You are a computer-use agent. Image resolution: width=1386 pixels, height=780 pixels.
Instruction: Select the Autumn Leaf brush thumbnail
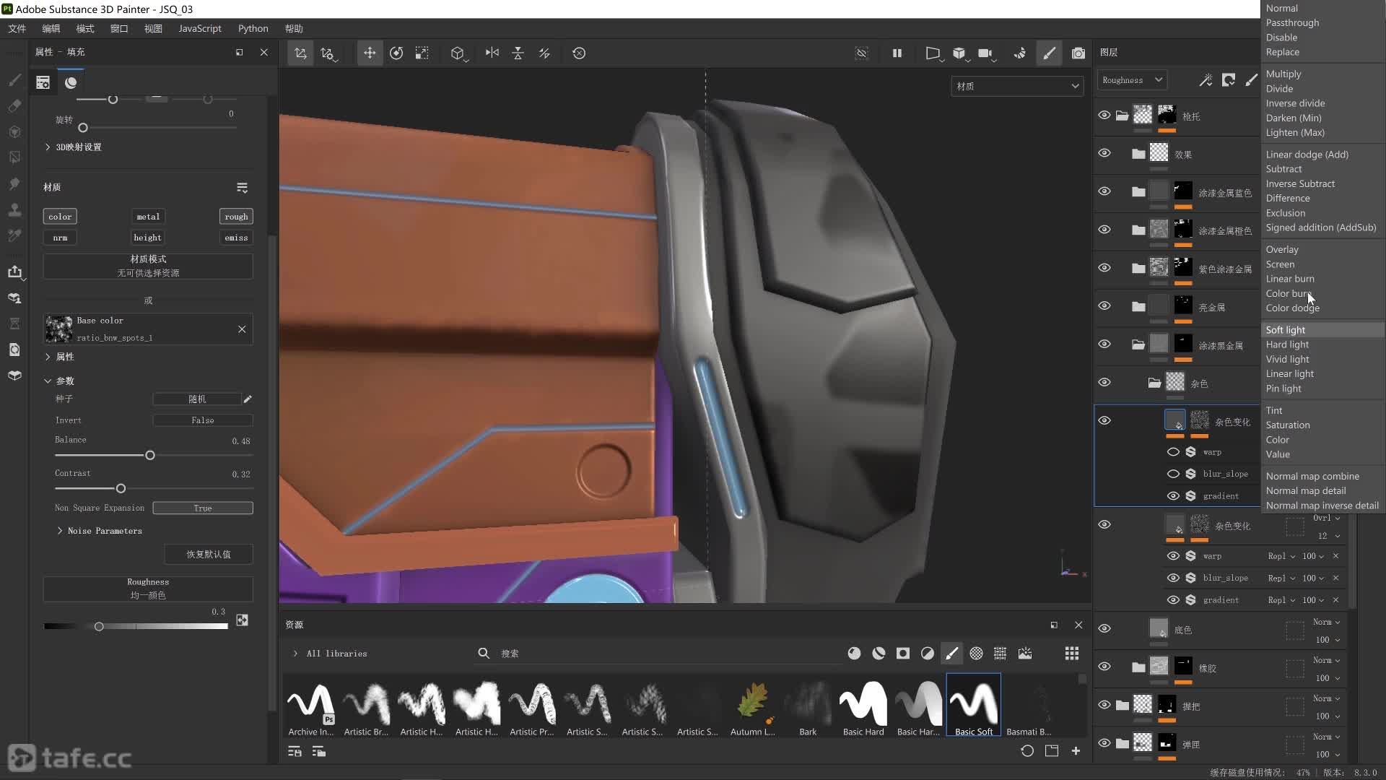(x=752, y=706)
